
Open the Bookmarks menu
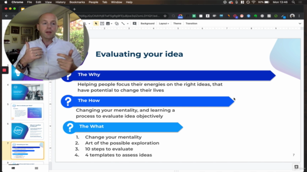click(77, 2)
